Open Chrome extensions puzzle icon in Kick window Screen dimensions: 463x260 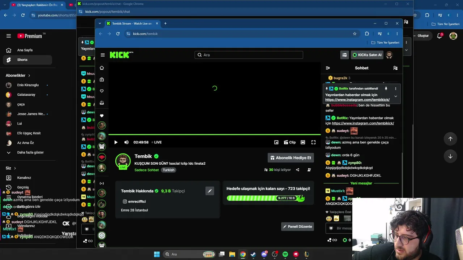click(367, 34)
